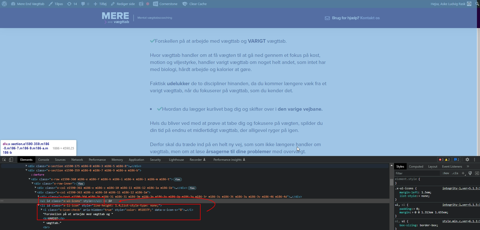Toggle element state with :hov

tap(446, 173)
